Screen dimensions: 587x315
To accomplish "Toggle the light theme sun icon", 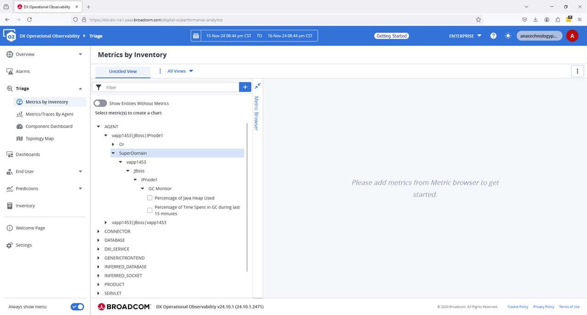I will (508, 36).
